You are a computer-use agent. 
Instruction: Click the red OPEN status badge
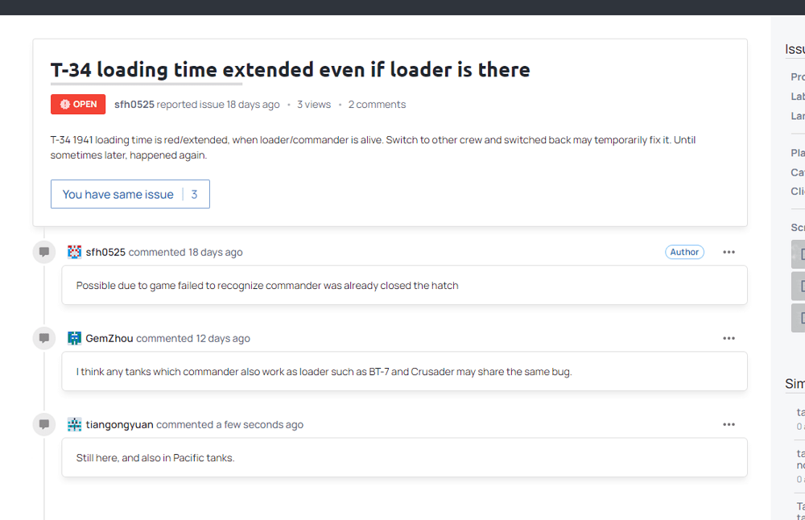[x=78, y=104]
